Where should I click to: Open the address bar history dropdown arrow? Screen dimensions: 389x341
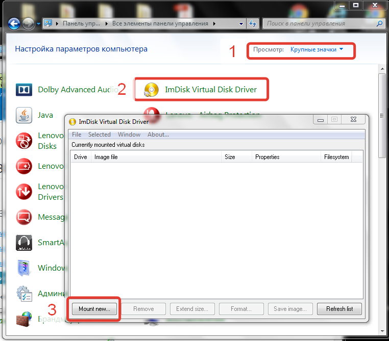tap(241, 23)
